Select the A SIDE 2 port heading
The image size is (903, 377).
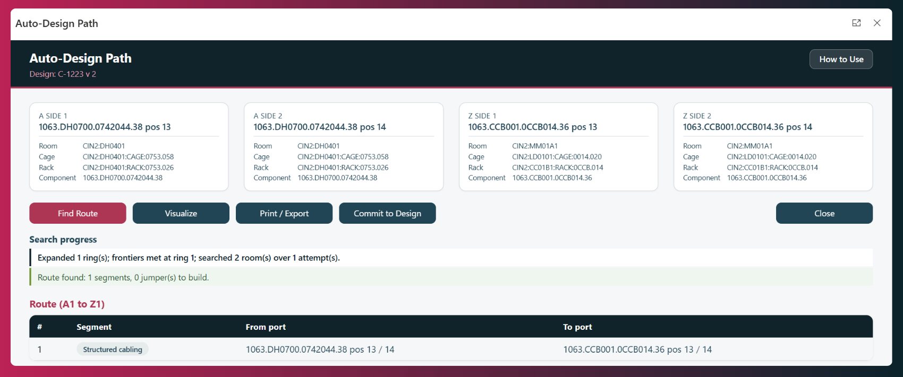click(320, 127)
